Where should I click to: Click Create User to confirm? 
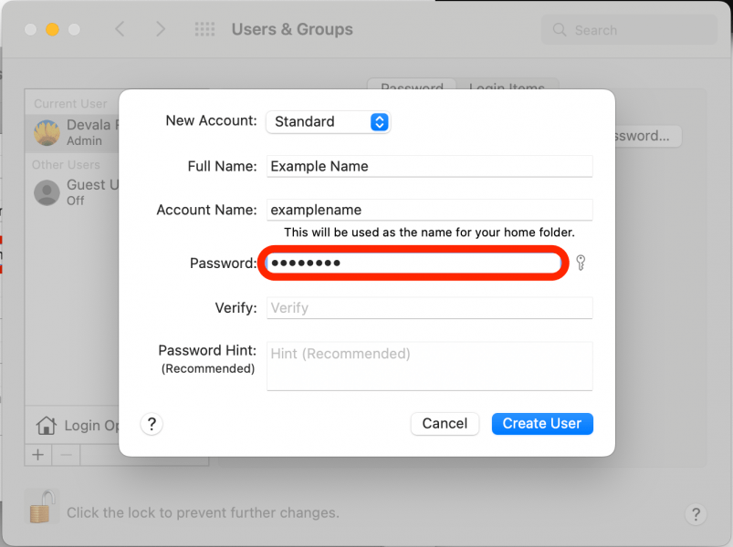541,423
